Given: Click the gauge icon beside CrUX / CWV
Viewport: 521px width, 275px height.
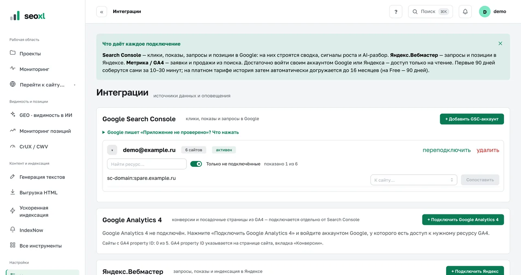Looking at the screenshot, I should pos(13,146).
